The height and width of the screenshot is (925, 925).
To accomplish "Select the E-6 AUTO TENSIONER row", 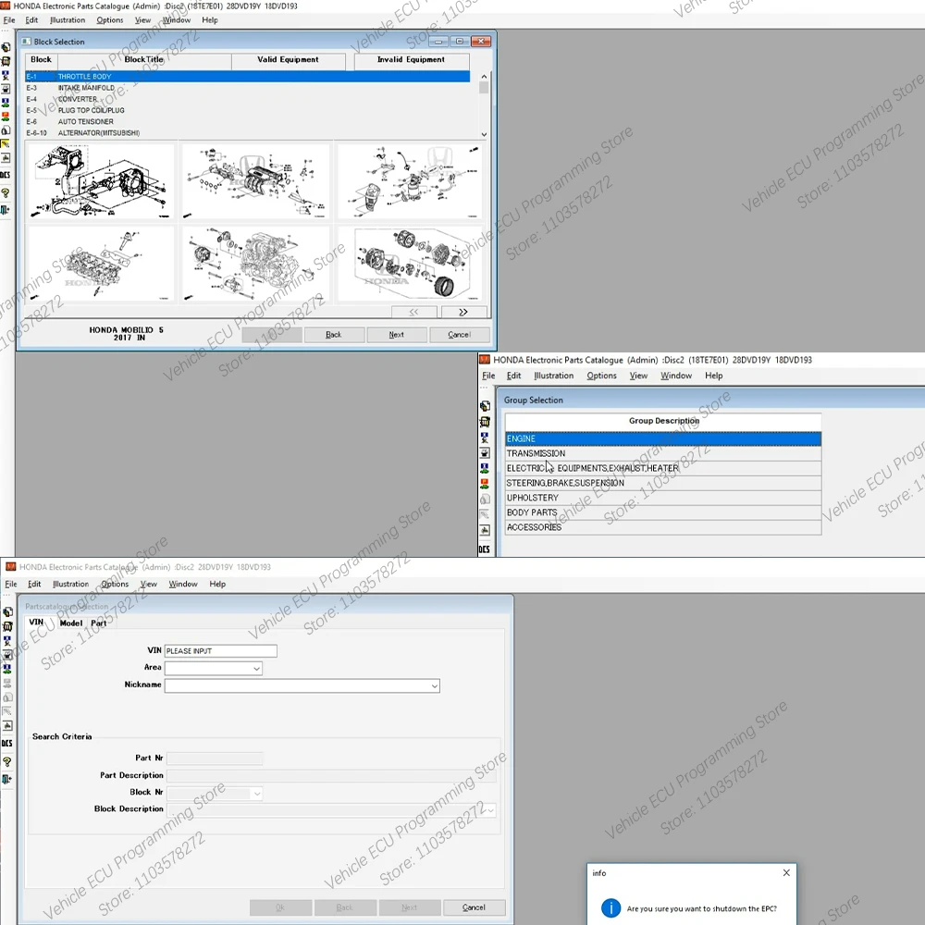I will pos(248,121).
